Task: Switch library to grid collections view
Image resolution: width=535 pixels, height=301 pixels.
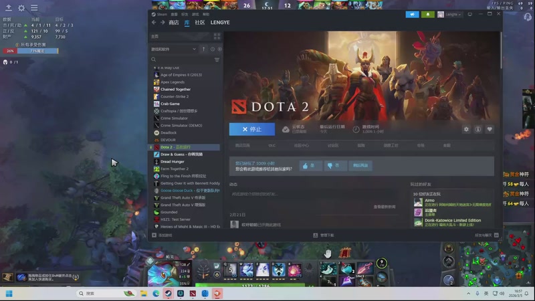Action: point(217,36)
